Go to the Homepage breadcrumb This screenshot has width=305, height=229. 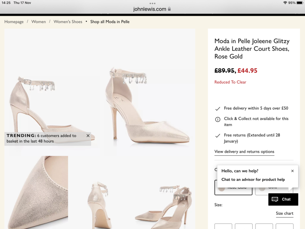14,22
